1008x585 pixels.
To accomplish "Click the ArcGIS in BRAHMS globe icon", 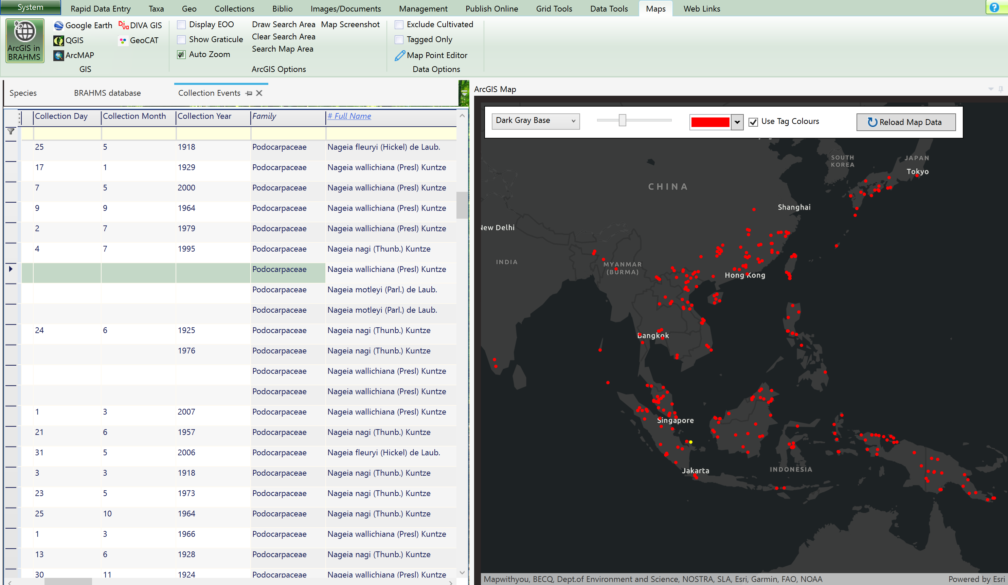I will pos(25,31).
